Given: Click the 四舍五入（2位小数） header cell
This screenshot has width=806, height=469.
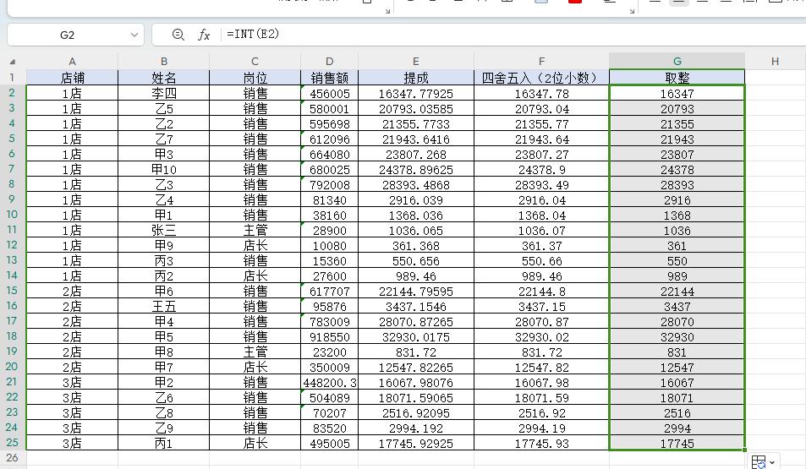Looking at the screenshot, I should coord(542,78).
